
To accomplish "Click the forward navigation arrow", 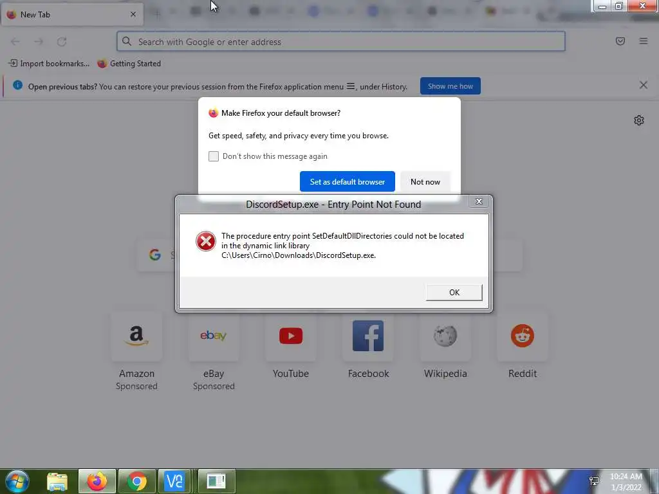I will point(39,42).
